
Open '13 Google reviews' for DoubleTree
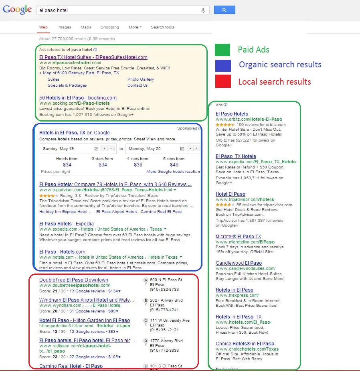click(x=87, y=291)
